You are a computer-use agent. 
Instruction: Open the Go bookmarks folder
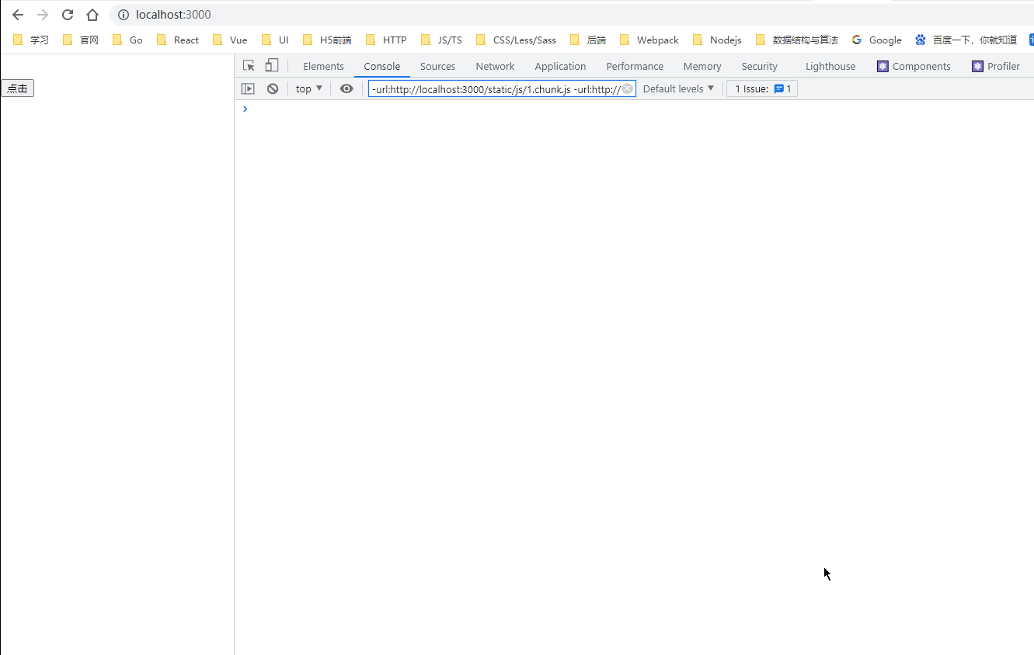[x=128, y=40]
